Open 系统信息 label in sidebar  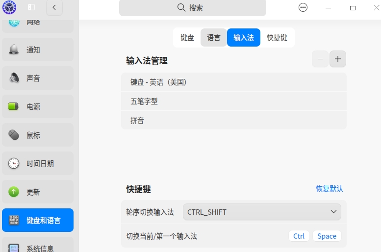(x=40, y=249)
